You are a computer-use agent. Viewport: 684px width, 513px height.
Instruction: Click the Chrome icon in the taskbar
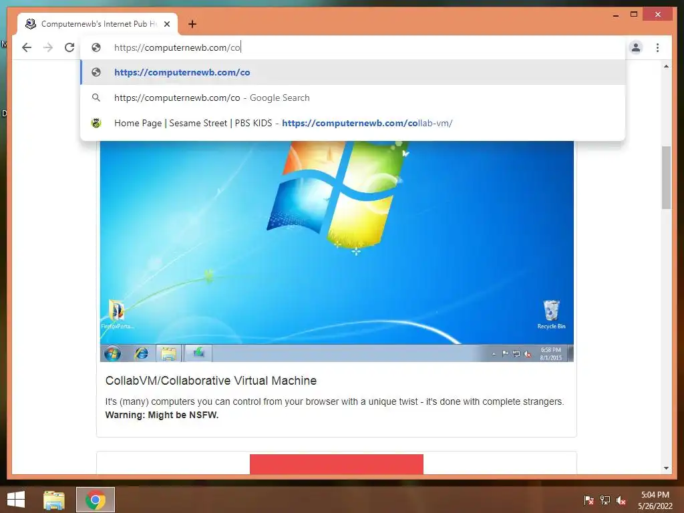tap(96, 500)
